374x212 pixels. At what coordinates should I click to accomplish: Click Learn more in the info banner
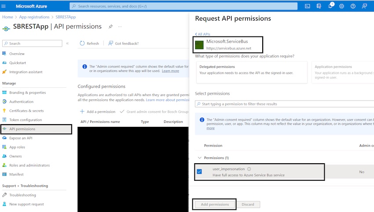coord(170,71)
